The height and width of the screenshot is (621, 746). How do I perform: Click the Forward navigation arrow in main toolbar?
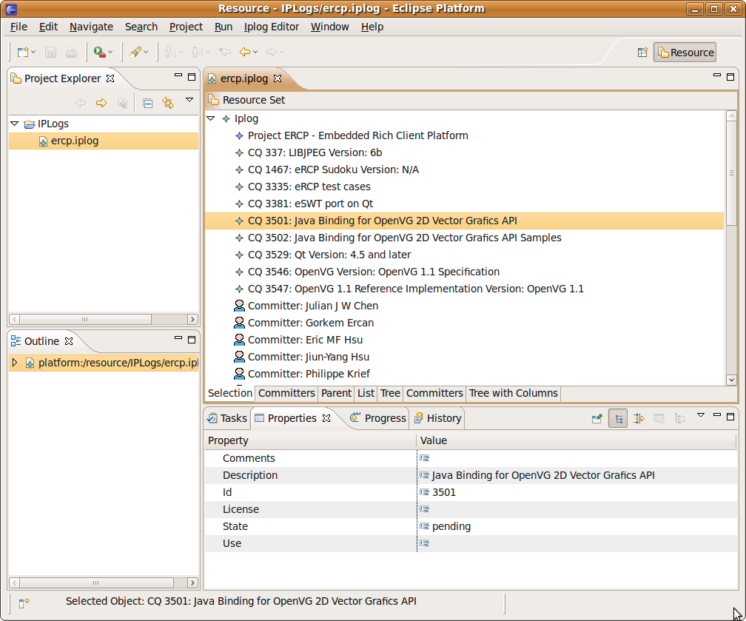click(271, 52)
